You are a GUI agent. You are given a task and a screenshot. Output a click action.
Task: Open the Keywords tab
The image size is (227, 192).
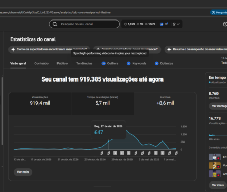pos(136,63)
